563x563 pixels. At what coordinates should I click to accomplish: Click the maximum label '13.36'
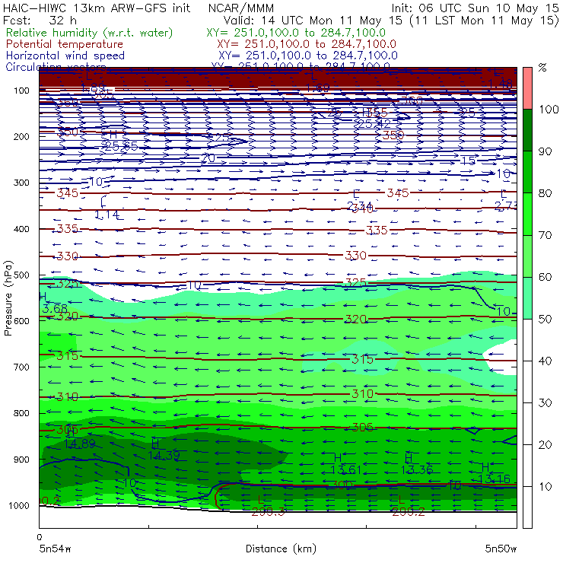417,469
